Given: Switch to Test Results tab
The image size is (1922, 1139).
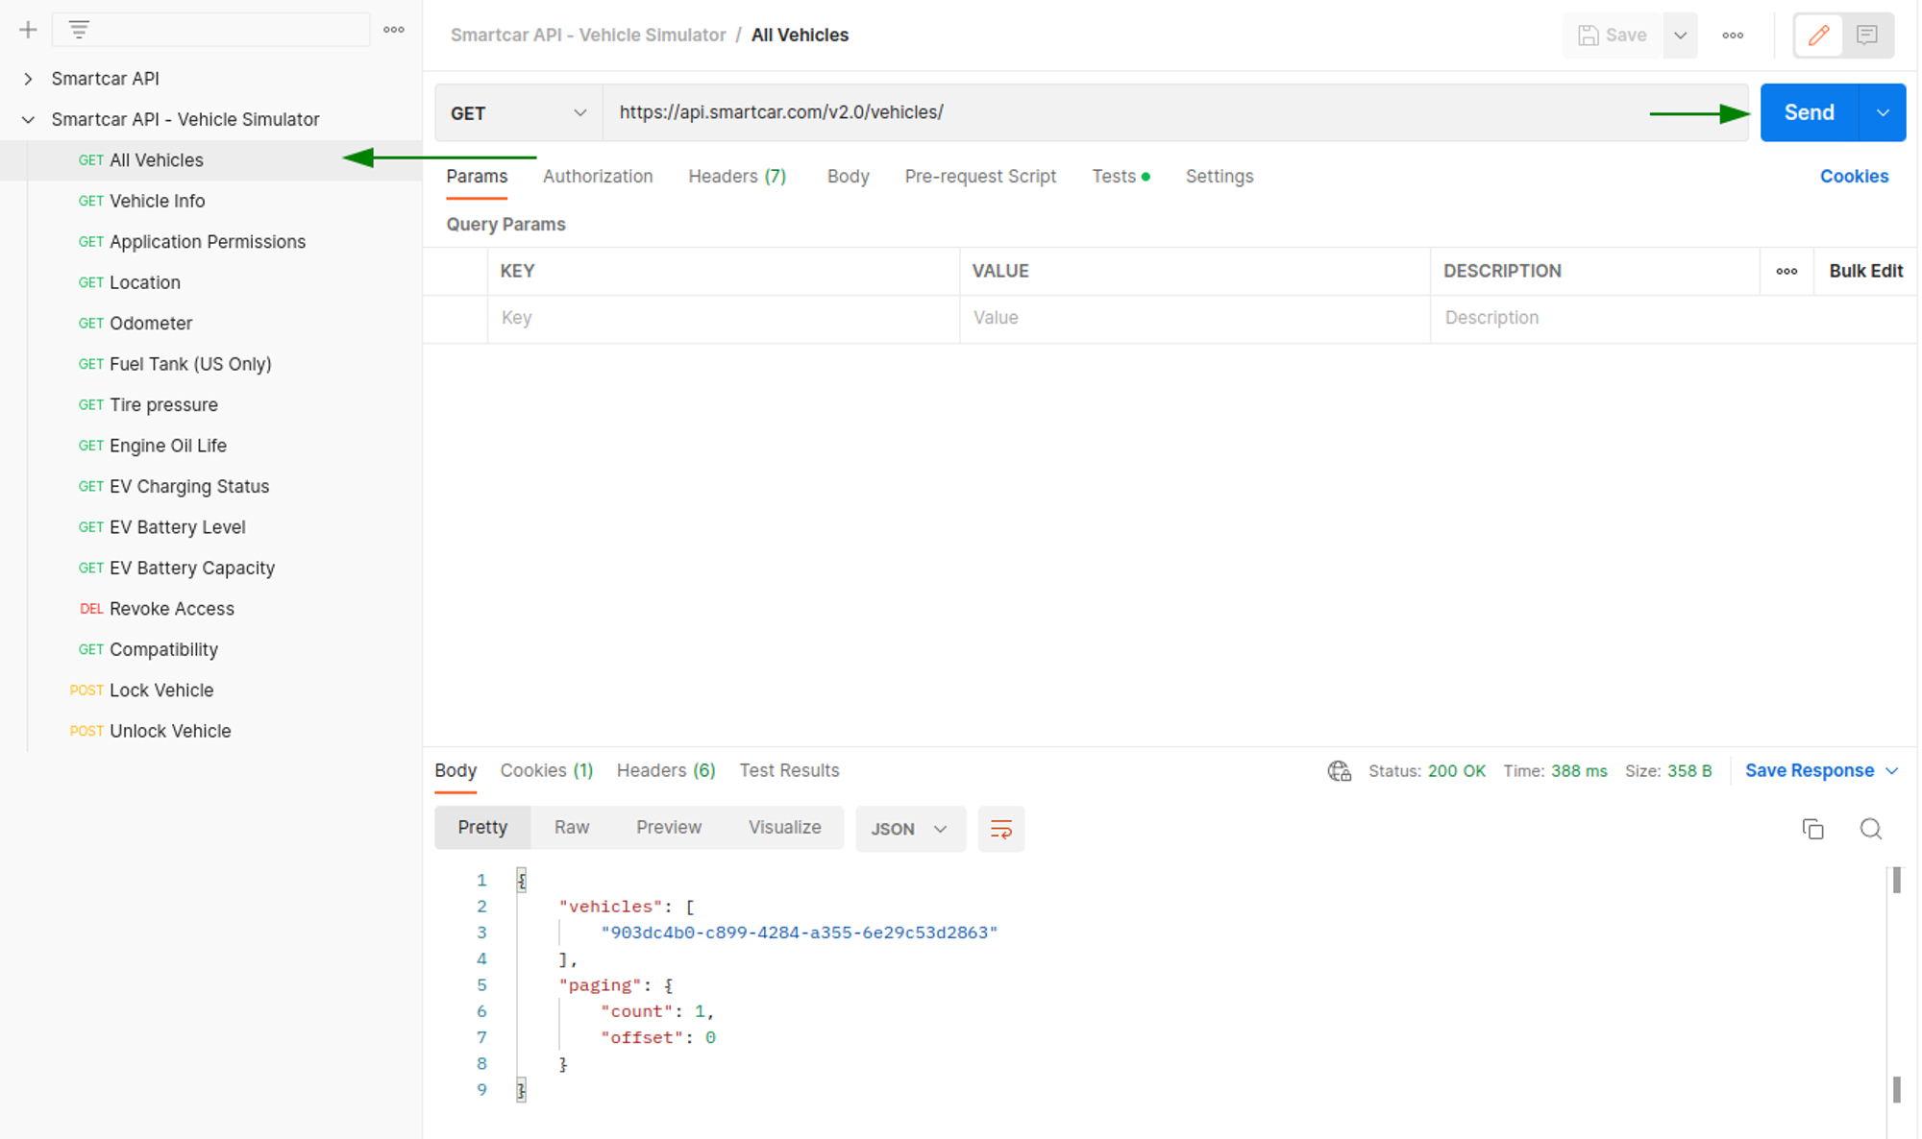Looking at the screenshot, I should [x=789, y=771].
